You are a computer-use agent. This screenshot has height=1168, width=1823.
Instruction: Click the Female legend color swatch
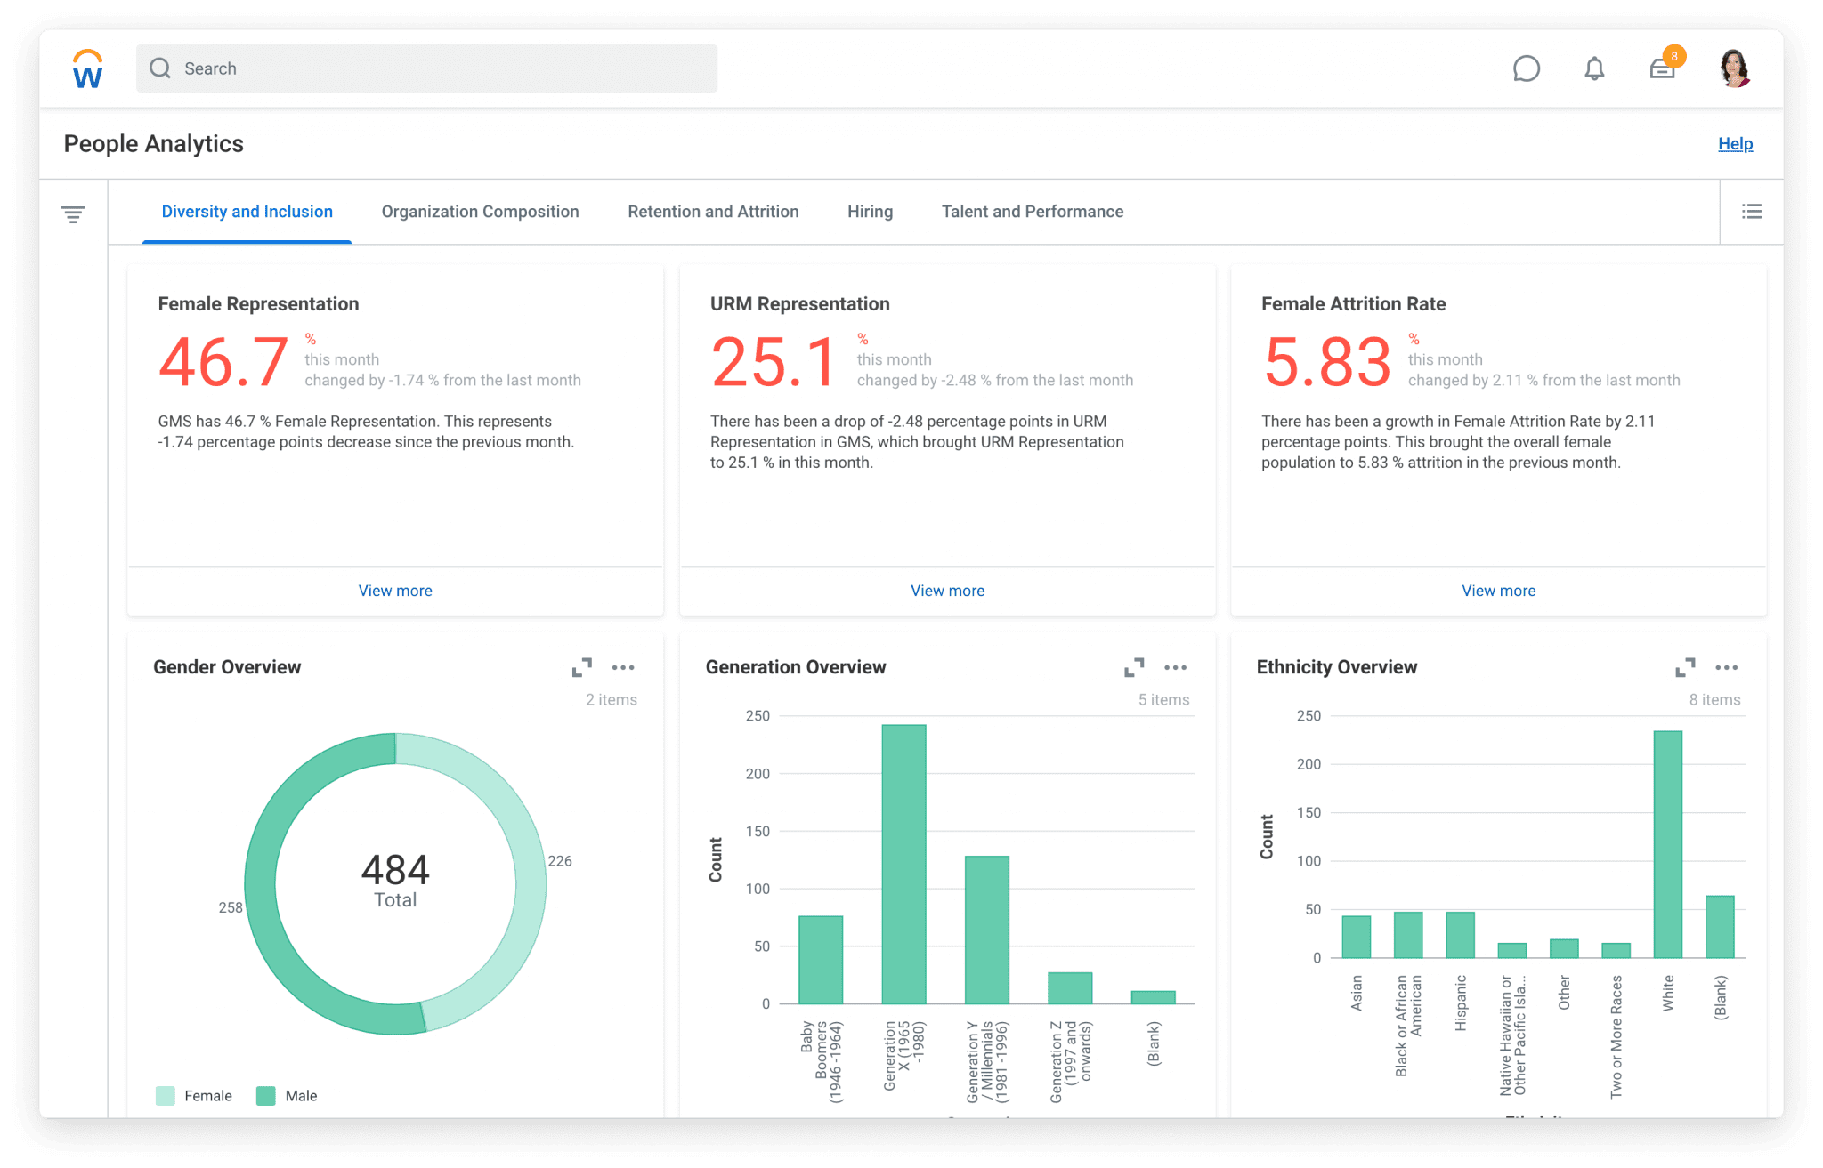tap(164, 1095)
